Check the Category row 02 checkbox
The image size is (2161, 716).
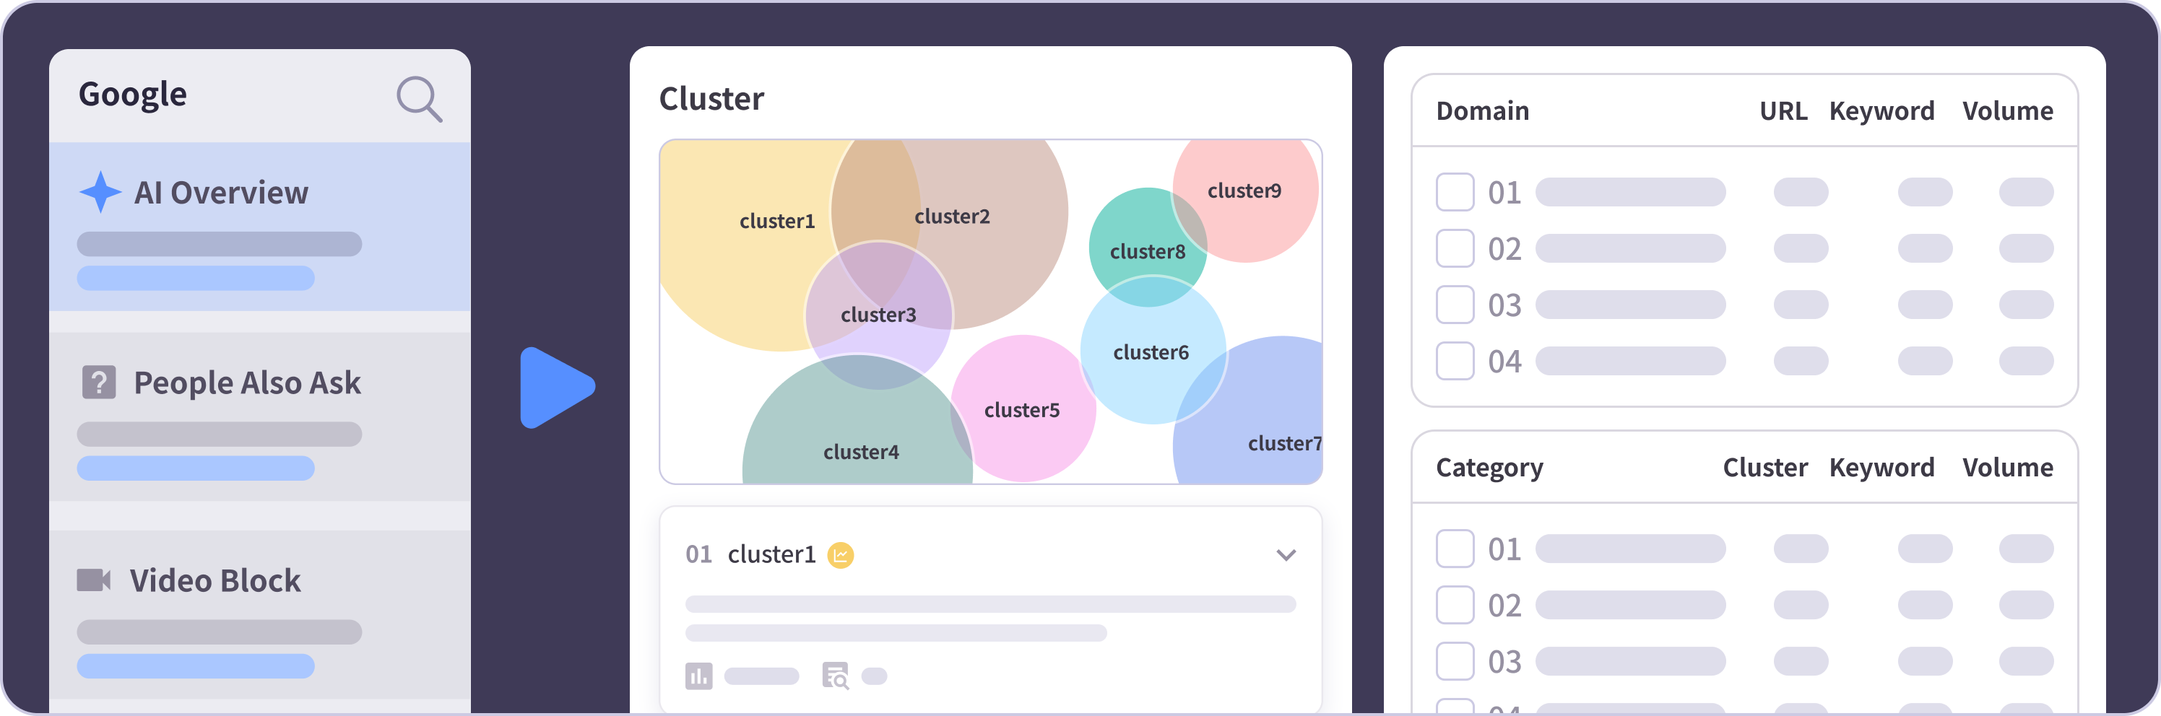[x=1455, y=605]
